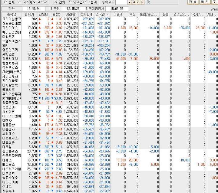Select the 전체 investor radio left of 외국인 radio

[x=56, y=2]
